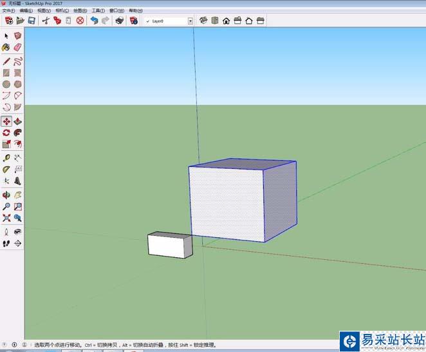Pick the Polygon tool
426x352 pixels.
17,84
